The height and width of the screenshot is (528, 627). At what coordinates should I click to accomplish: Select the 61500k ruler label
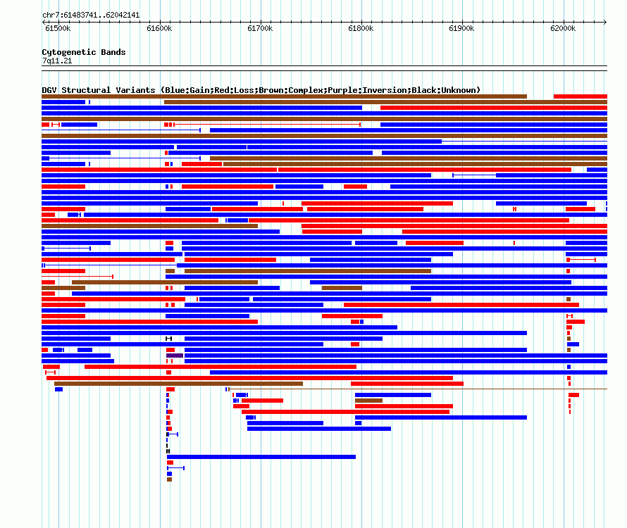coord(58,28)
